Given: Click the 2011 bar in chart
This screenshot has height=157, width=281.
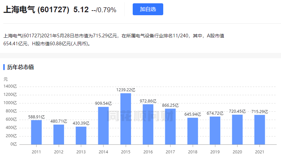Looking at the screenshot, I should (x=36, y=132).
